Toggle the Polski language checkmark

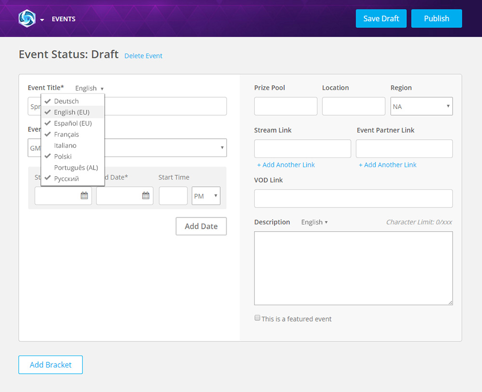click(x=47, y=156)
